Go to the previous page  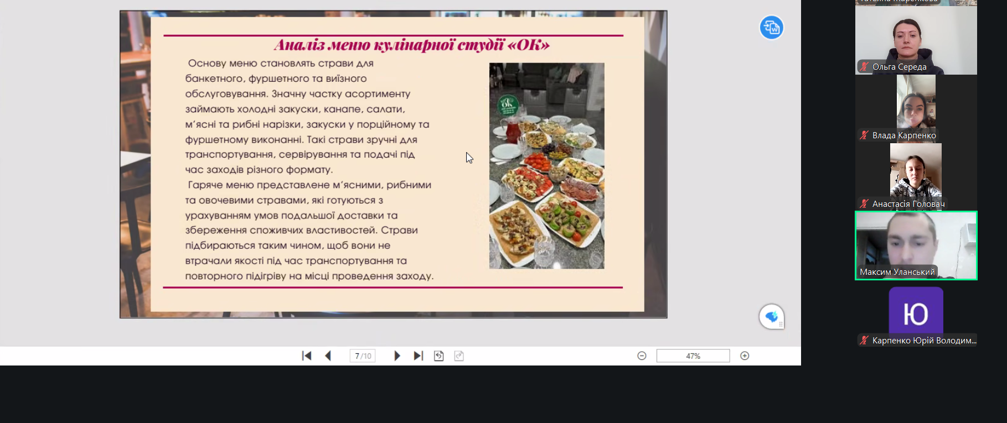coord(328,356)
